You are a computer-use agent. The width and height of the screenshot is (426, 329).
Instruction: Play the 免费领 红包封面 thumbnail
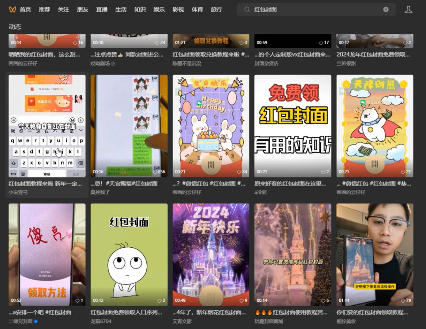point(293,126)
